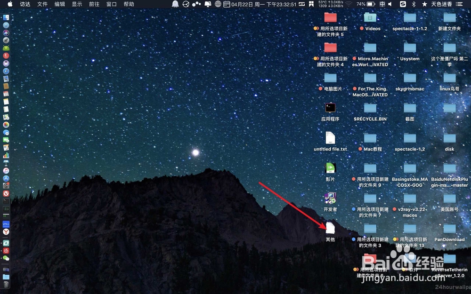The image size is (471, 294).
Task: Select the 影片 desktop item
Action: [330, 171]
